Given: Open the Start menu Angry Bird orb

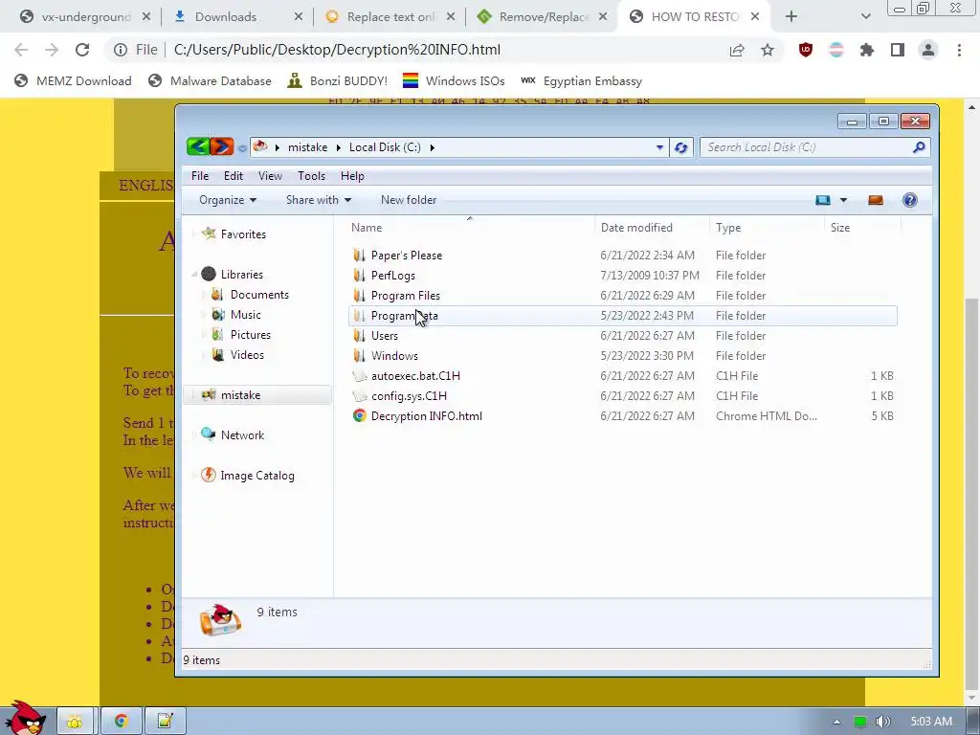Looking at the screenshot, I should (26, 718).
